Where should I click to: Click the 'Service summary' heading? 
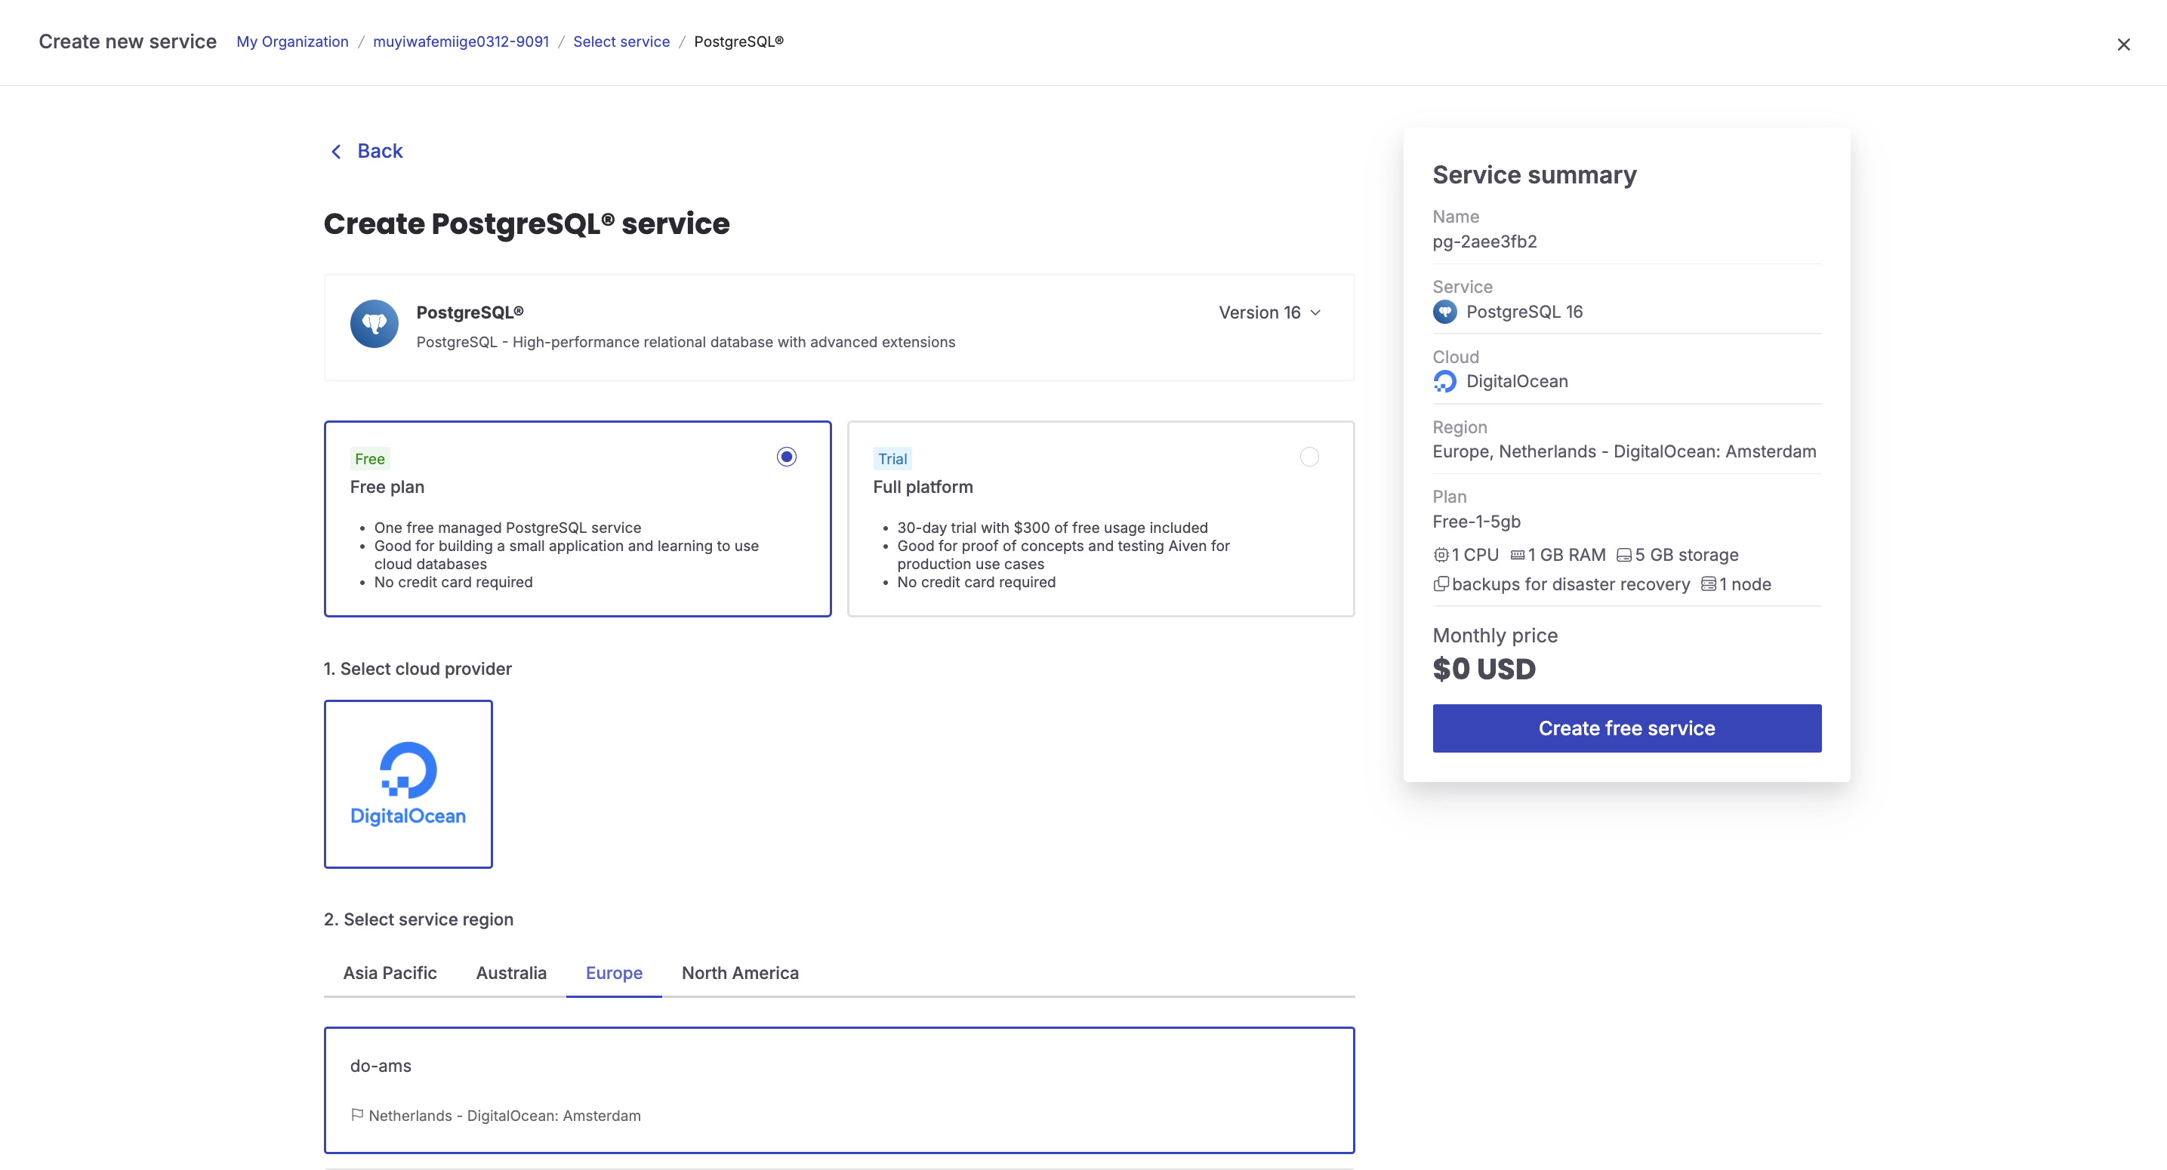tap(1534, 175)
